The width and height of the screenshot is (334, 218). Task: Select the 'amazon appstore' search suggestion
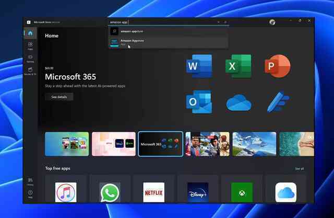point(169,31)
